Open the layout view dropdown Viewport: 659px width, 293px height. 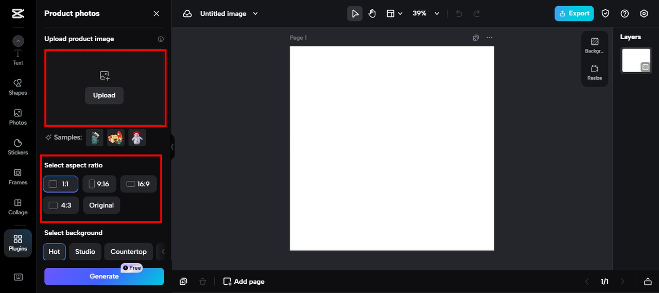coord(394,14)
